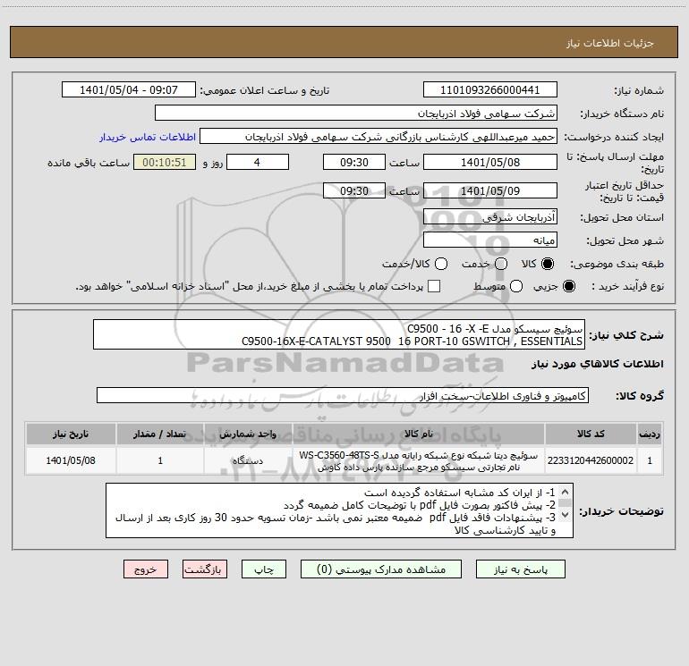Click the استان محل تحویل field
Viewport: 689px width, 666px height.
point(490,216)
